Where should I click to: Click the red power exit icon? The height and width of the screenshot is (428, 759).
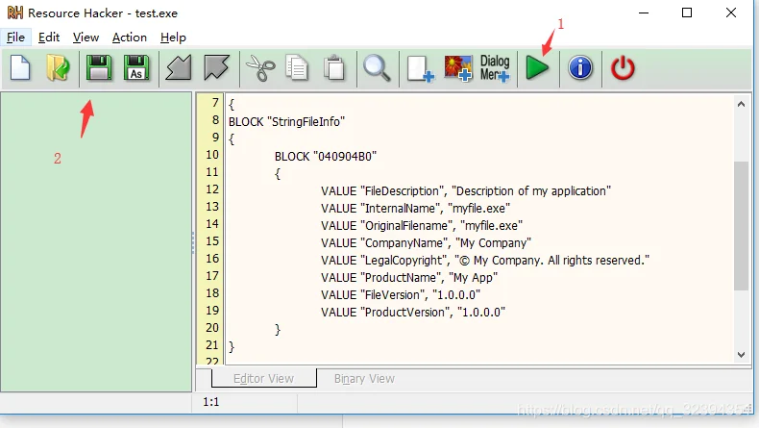click(623, 68)
